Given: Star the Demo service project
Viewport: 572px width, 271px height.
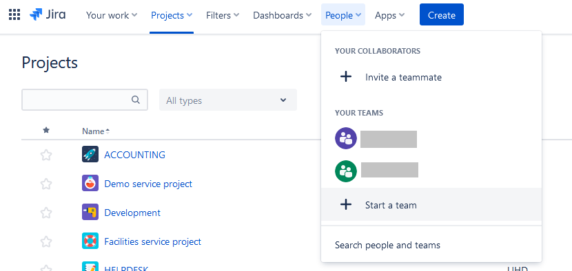Looking at the screenshot, I should coord(46,184).
